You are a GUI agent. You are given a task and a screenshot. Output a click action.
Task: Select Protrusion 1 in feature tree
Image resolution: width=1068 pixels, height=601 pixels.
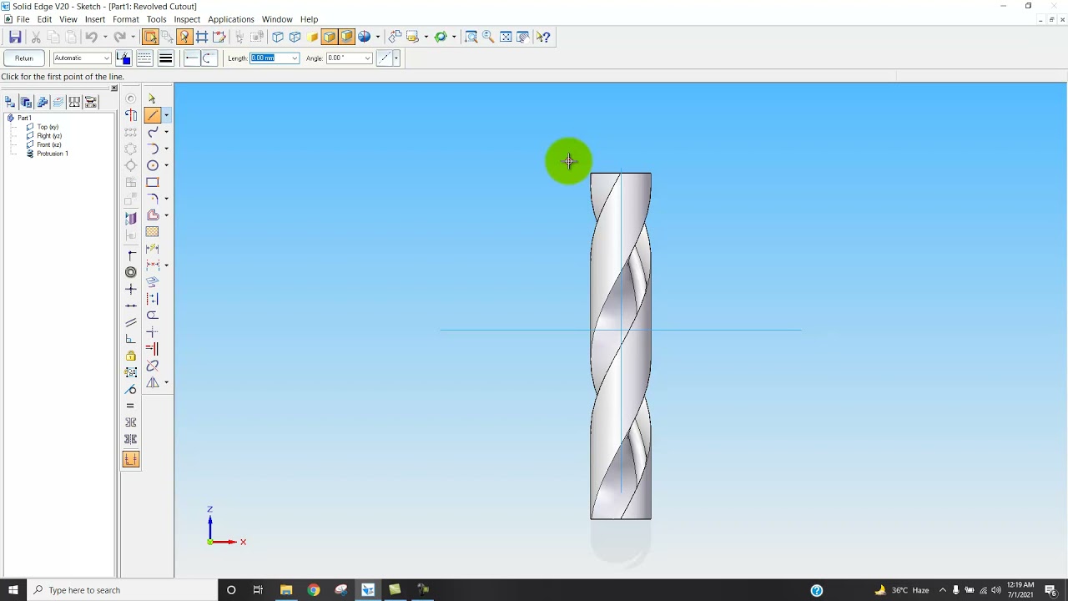point(53,154)
